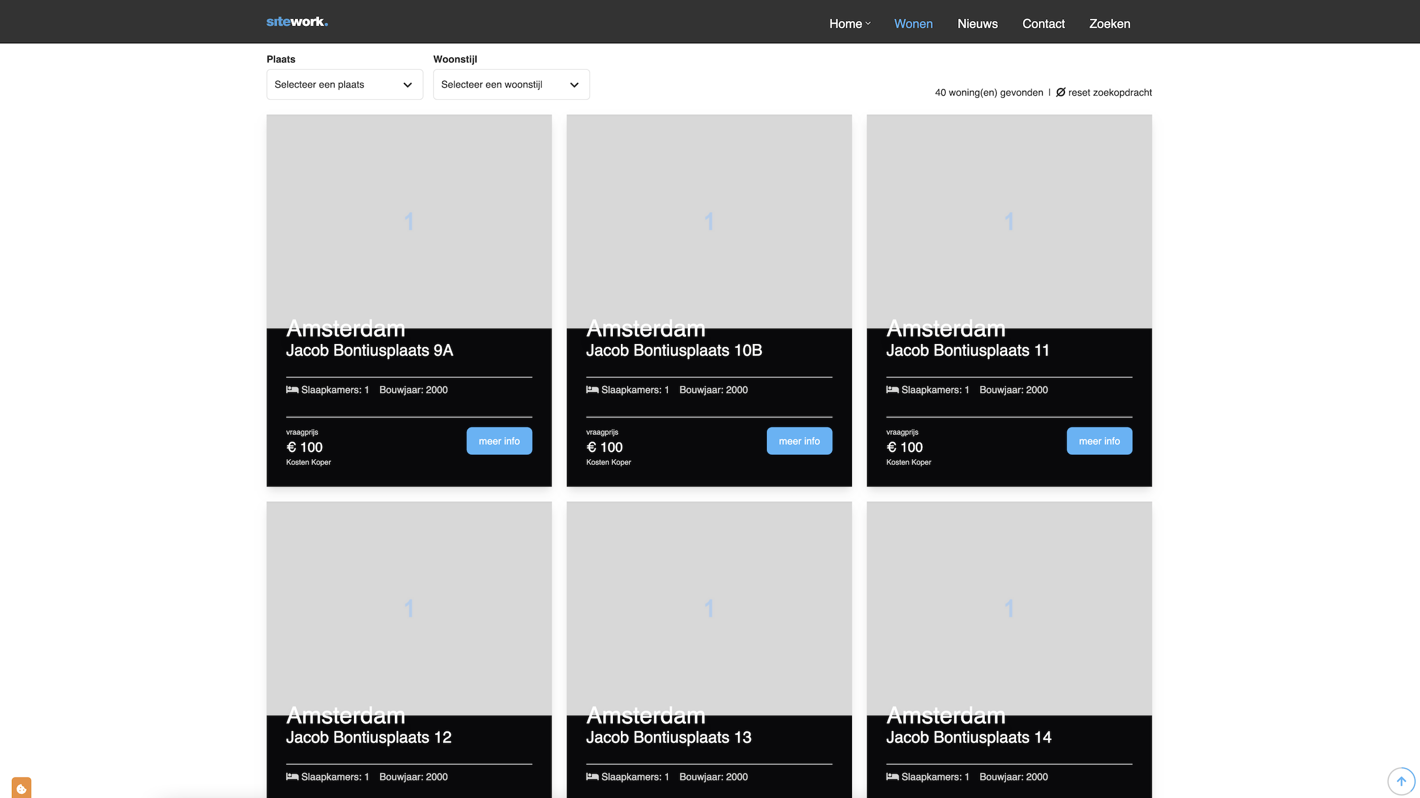Image resolution: width=1420 pixels, height=798 pixels.
Task: Click the cookie settings icon
Action: 22,788
